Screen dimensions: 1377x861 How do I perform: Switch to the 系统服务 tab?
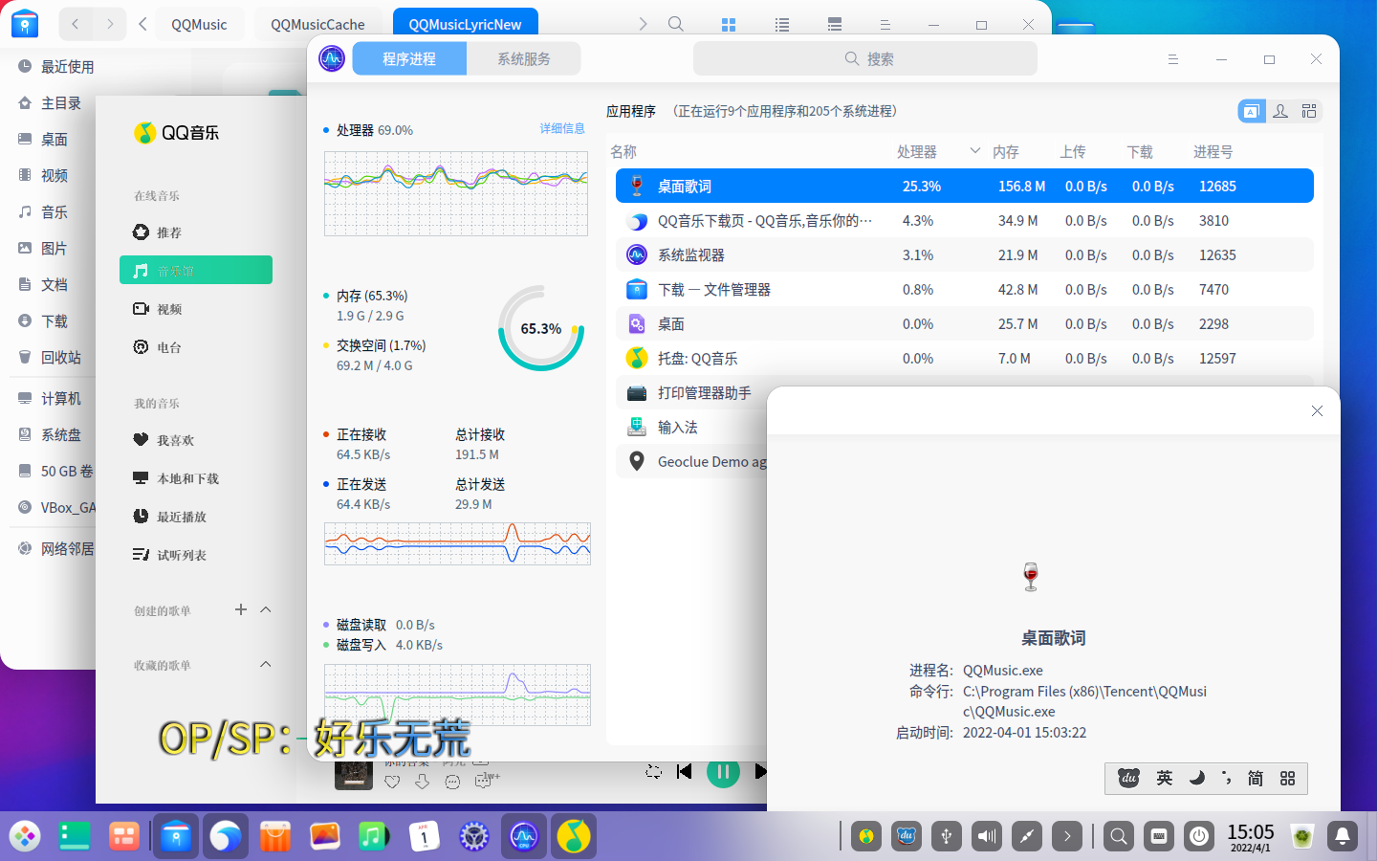click(523, 58)
